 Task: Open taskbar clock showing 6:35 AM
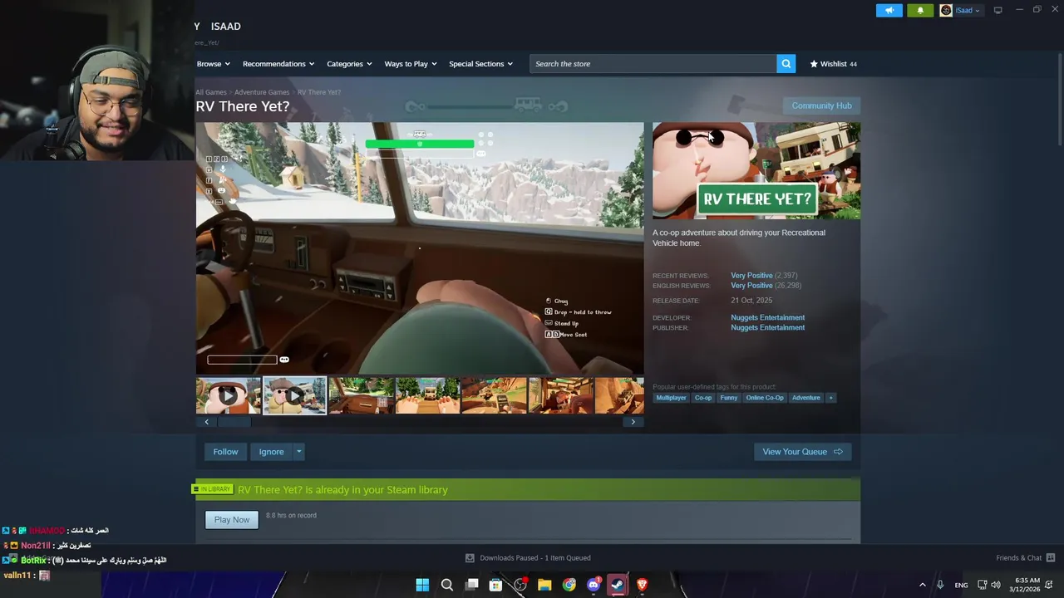click(1027, 585)
